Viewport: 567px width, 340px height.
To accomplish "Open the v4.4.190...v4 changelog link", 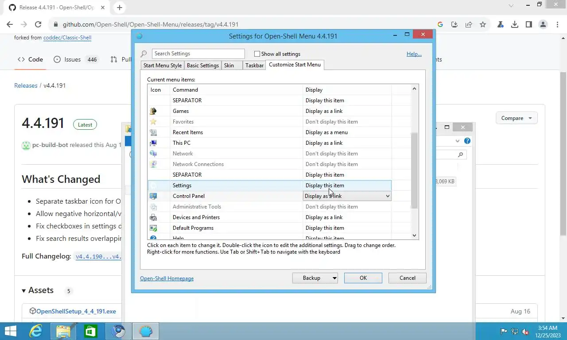I will tap(98, 256).
